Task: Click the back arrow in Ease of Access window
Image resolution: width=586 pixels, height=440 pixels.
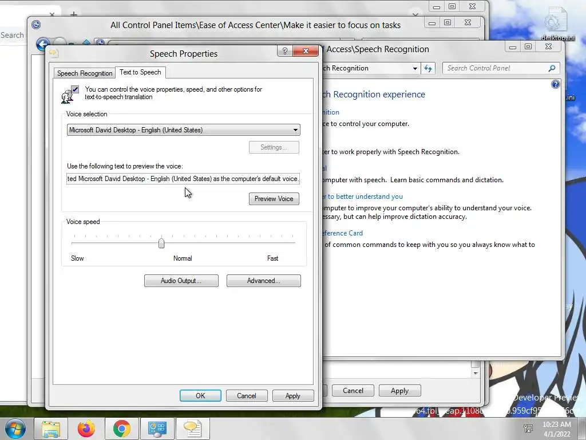Action: (x=42, y=44)
